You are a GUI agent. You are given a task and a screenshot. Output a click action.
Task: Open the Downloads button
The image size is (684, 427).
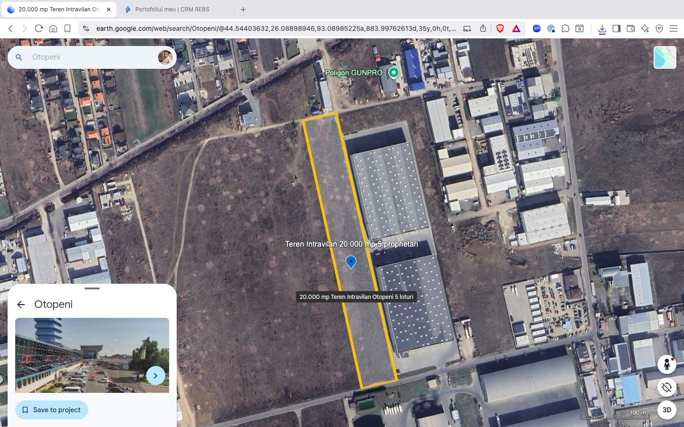pos(602,29)
